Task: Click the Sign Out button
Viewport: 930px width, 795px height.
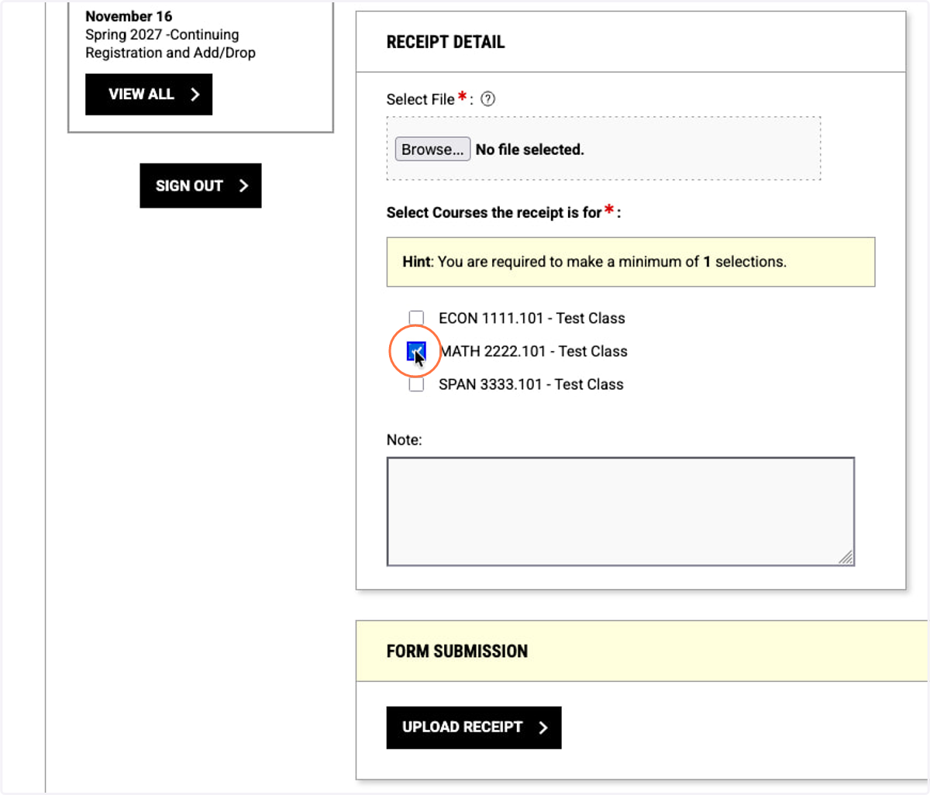Action: (x=201, y=186)
